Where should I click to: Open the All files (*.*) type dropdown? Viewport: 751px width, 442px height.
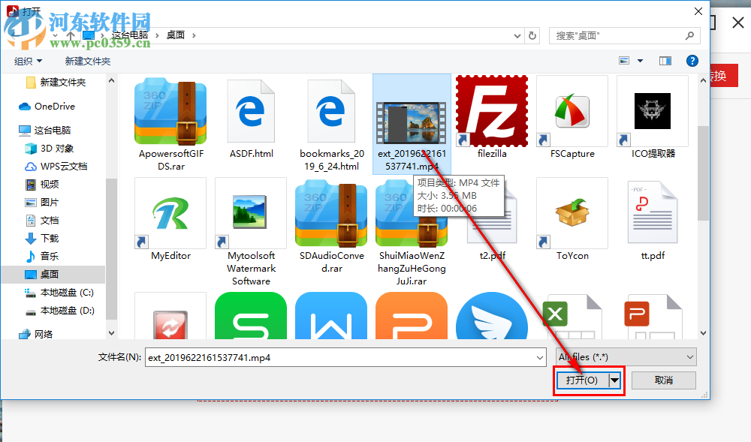(x=626, y=357)
